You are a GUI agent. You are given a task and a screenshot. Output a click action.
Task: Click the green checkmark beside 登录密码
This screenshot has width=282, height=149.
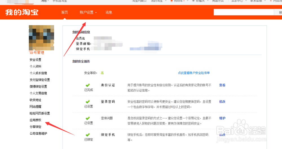[x=88, y=102]
